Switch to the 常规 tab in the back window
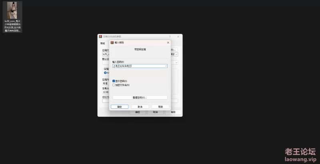 102,44
